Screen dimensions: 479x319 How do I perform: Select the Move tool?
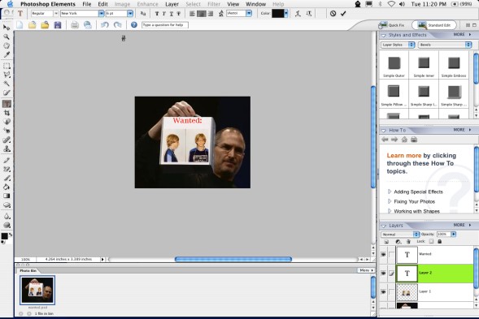pos(7,28)
